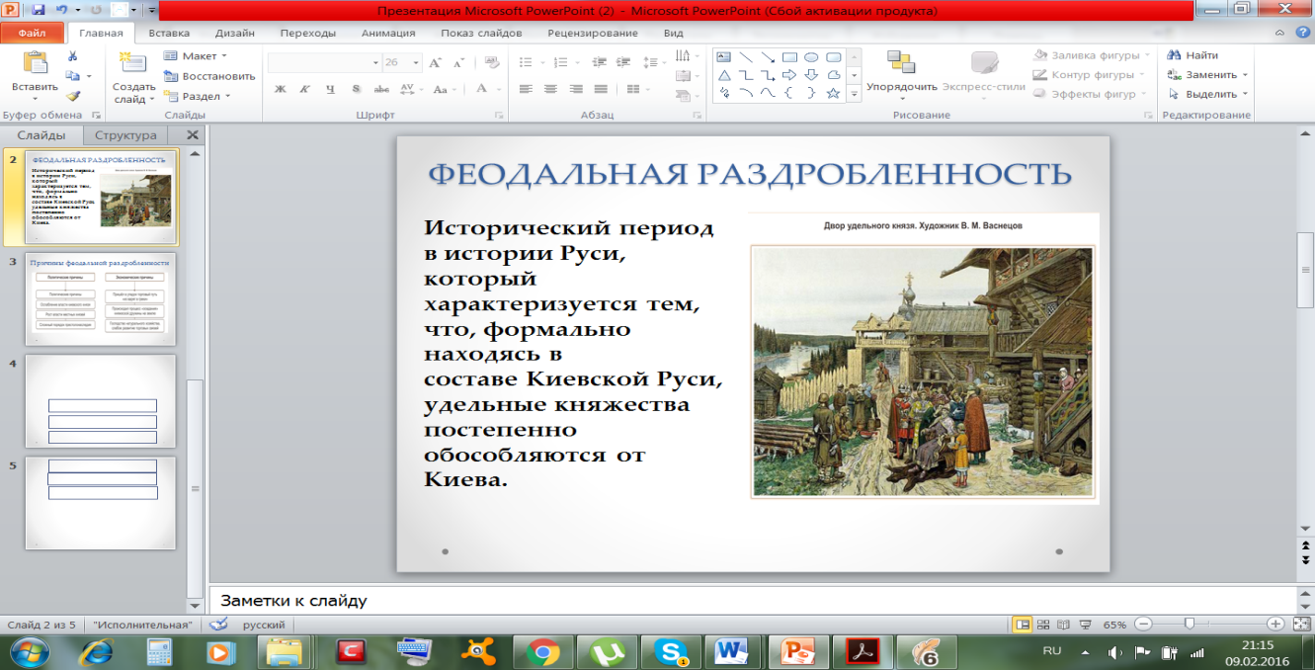The image size is (1315, 670).
Task: Click the Save icon in the quick access toolbar
Action: 39,10
